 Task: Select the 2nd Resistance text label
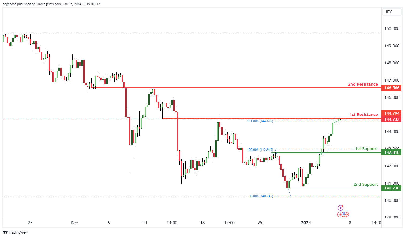[x=363, y=84]
